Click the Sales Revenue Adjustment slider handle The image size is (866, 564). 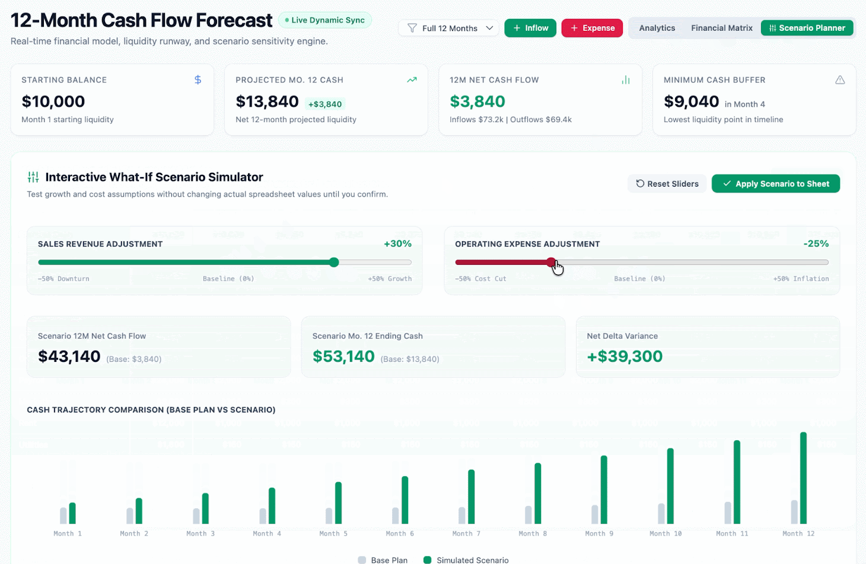[334, 262]
